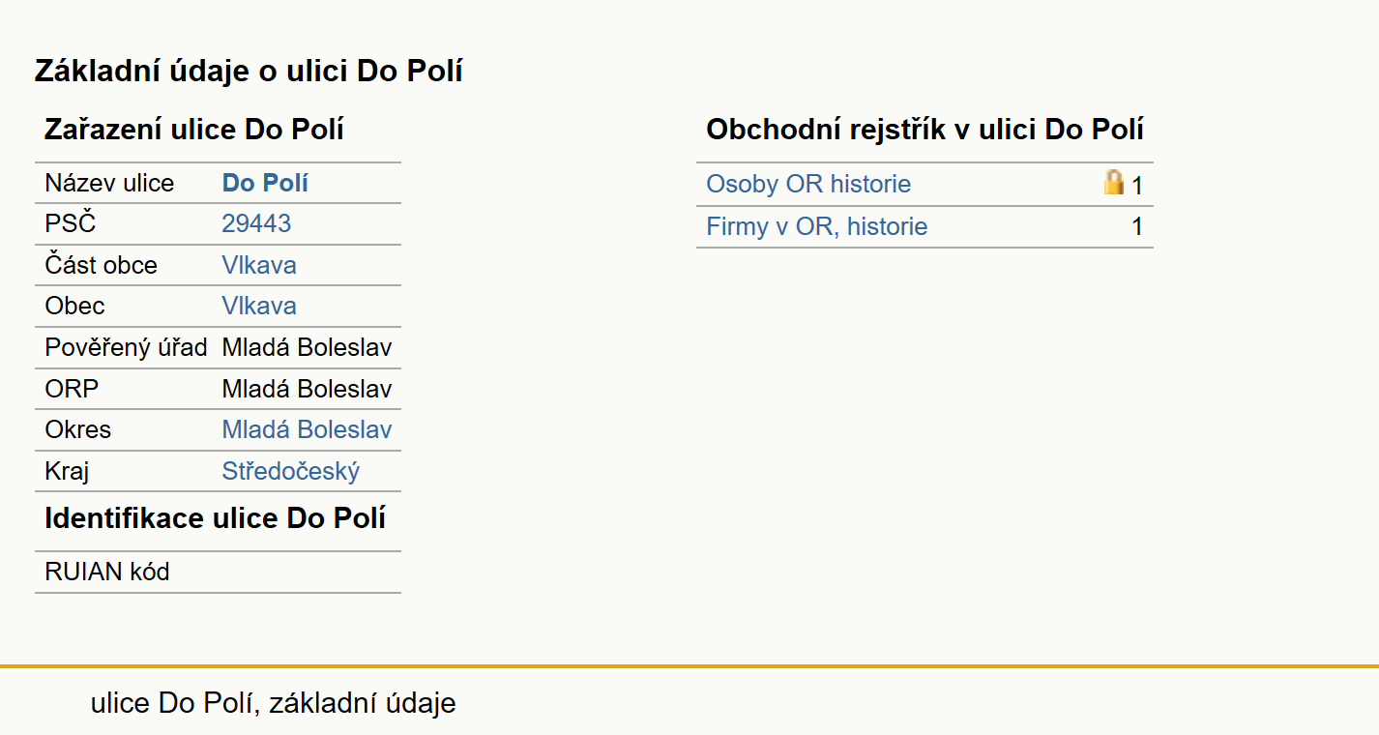Viewport: 1379px width, 735px height.
Task: Click the RUIAN kód row label
Action: pyautogui.click(x=107, y=572)
